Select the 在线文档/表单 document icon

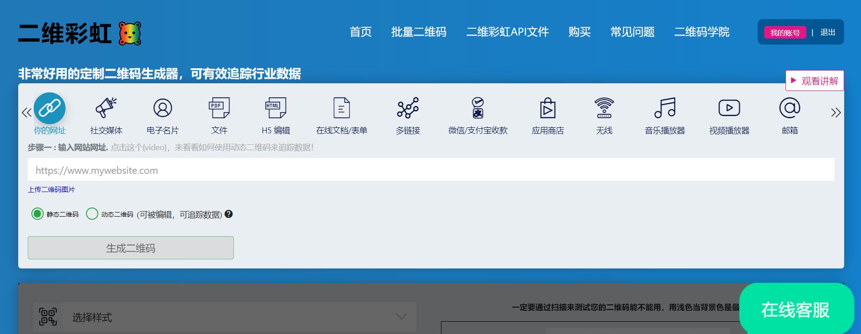pos(342,108)
